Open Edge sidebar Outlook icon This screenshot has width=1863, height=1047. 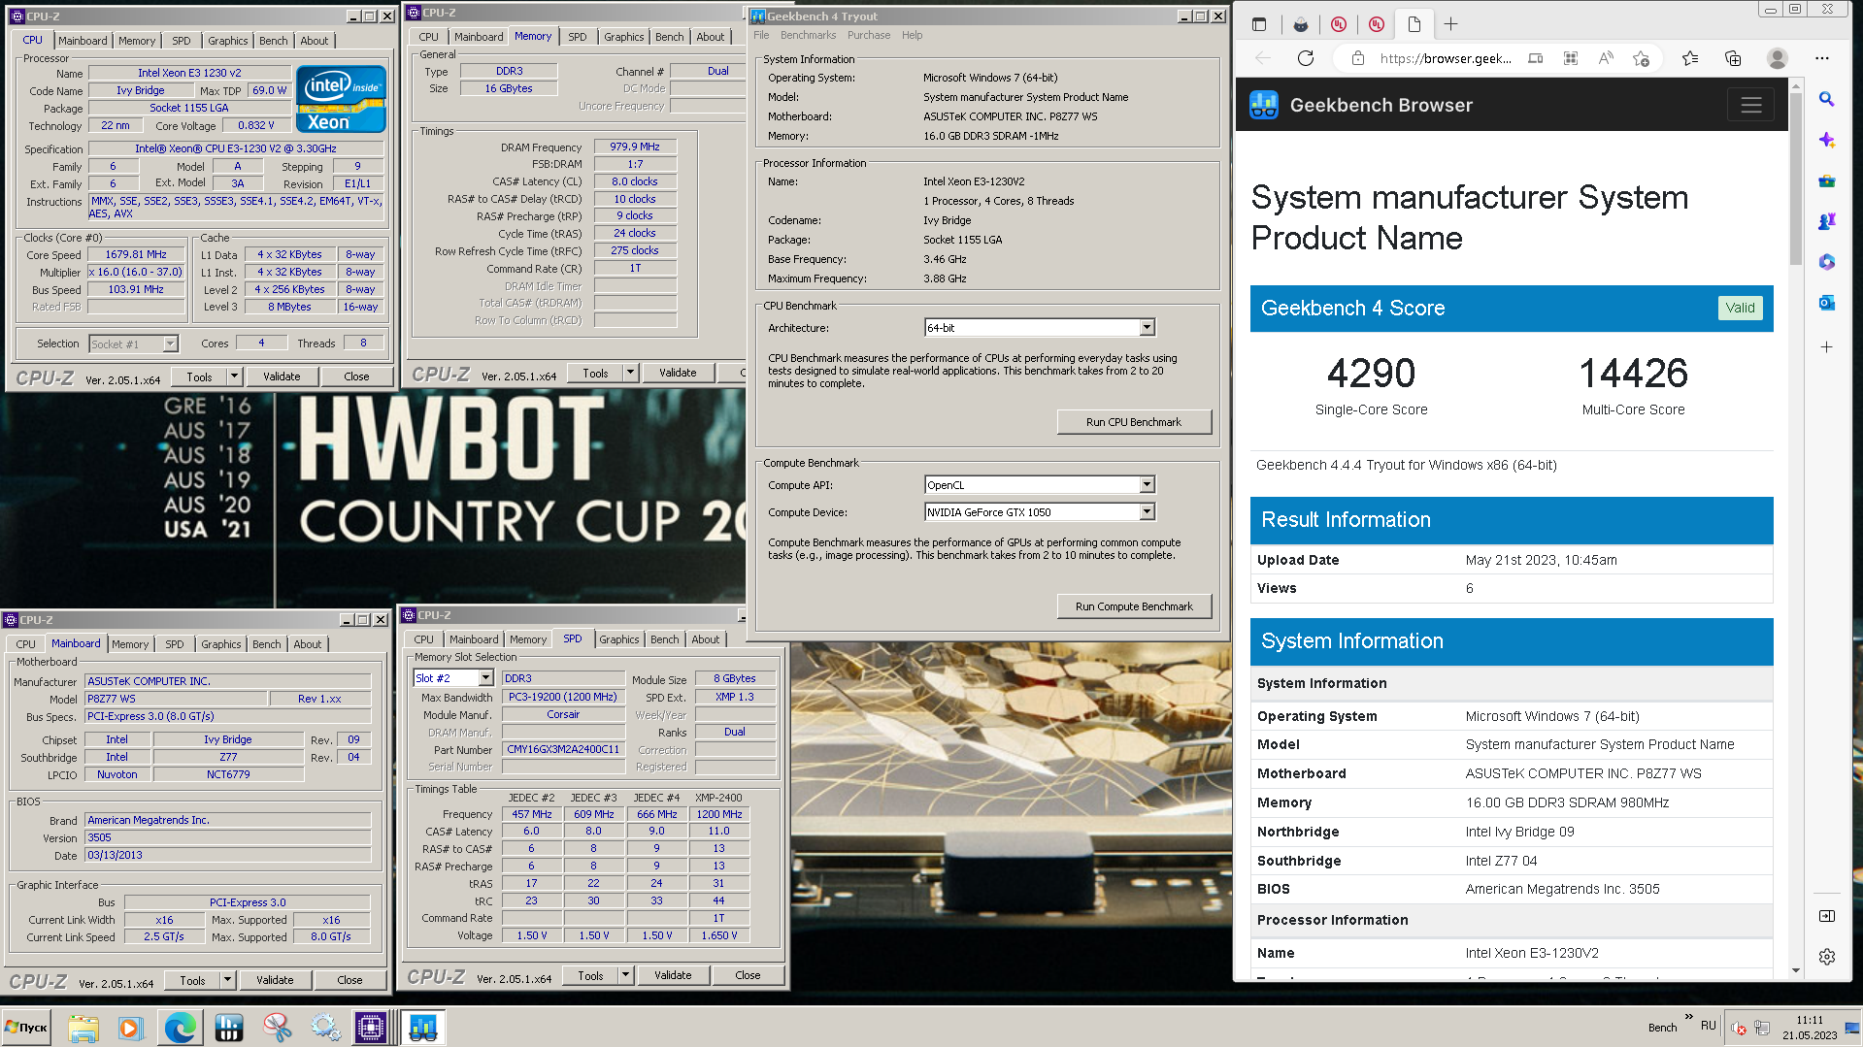[x=1826, y=303]
